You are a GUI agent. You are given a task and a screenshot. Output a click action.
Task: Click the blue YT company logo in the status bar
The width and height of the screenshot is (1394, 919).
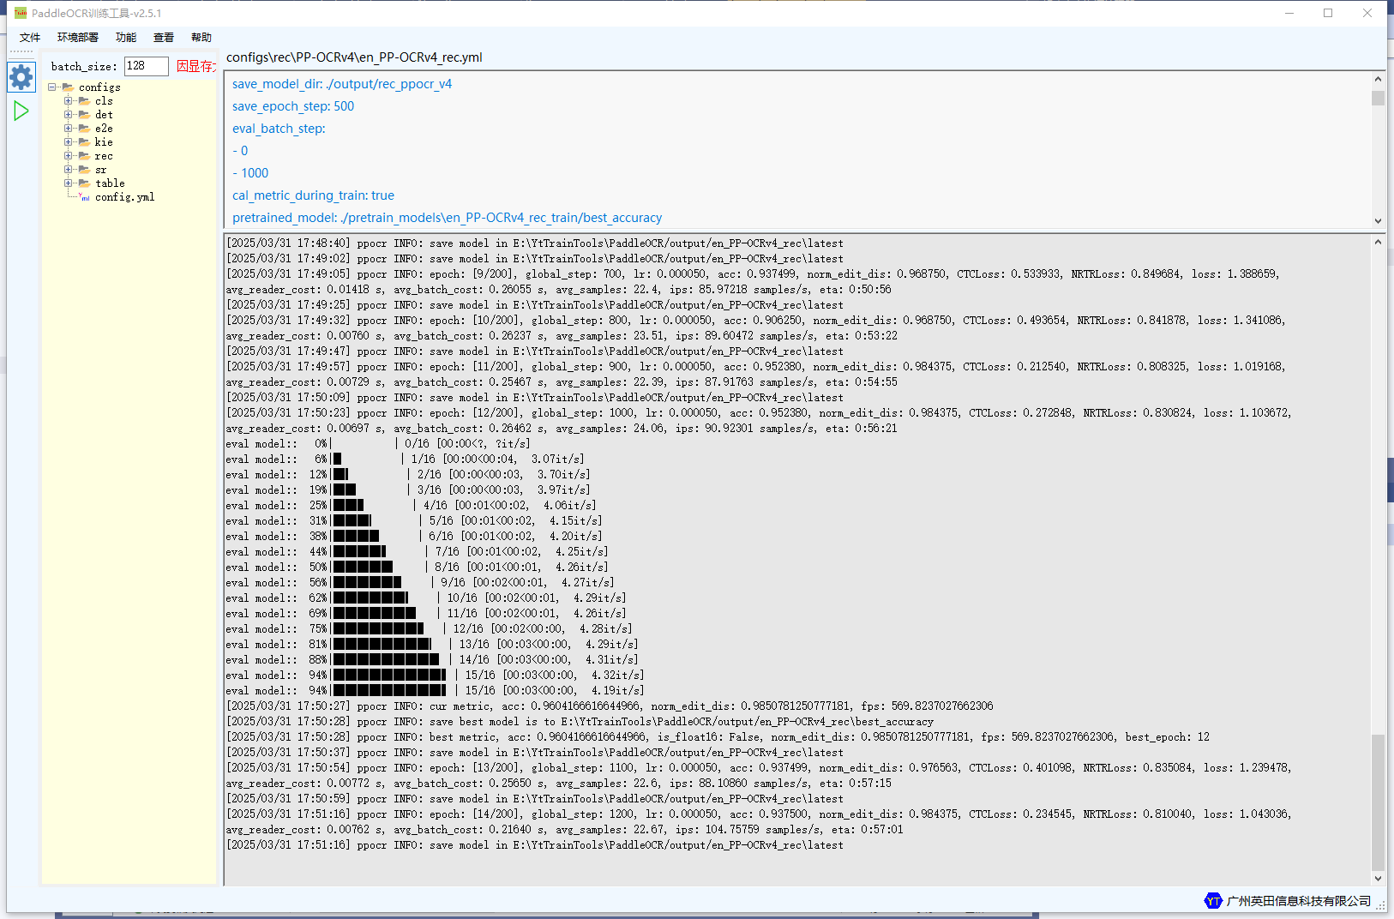1213,900
